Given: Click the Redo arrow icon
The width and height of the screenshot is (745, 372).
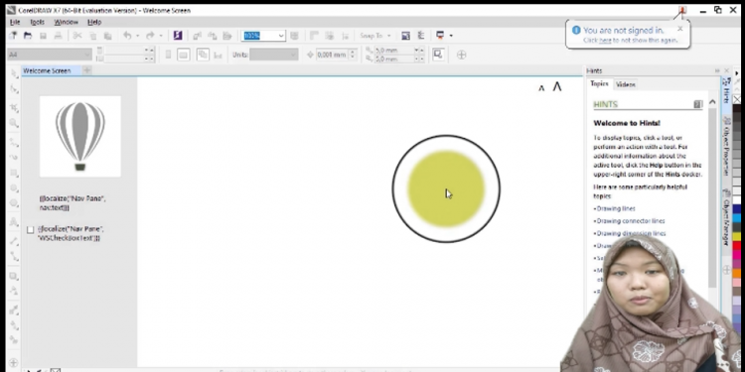Looking at the screenshot, I should (x=150, y=36).
